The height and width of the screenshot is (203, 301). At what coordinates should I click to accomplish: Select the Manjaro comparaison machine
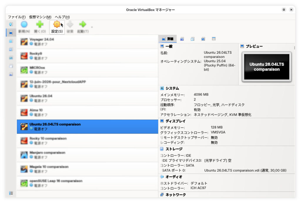pos(87,155)
